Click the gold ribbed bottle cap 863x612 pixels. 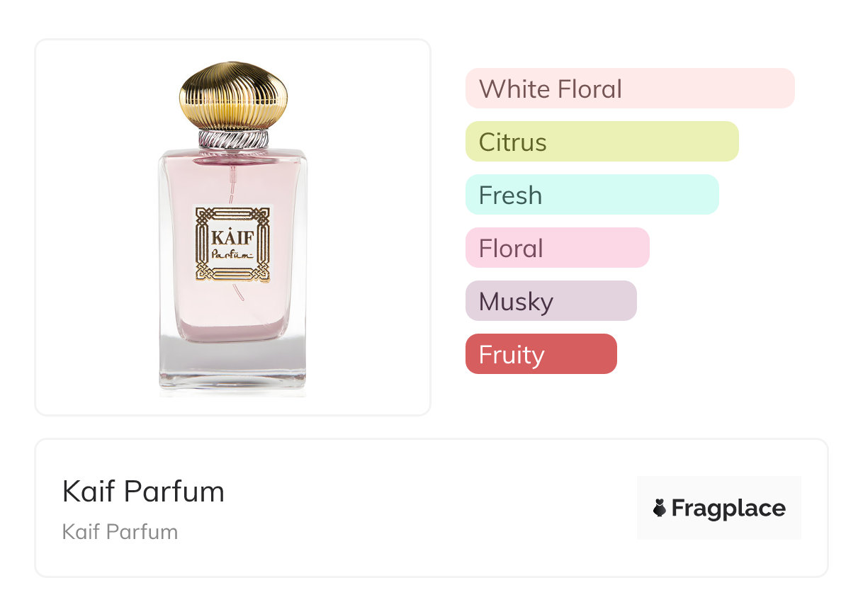[234, 96]
